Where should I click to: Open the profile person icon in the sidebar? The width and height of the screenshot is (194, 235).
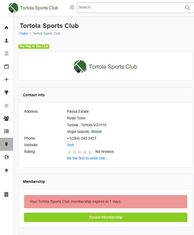coord(6,41)
